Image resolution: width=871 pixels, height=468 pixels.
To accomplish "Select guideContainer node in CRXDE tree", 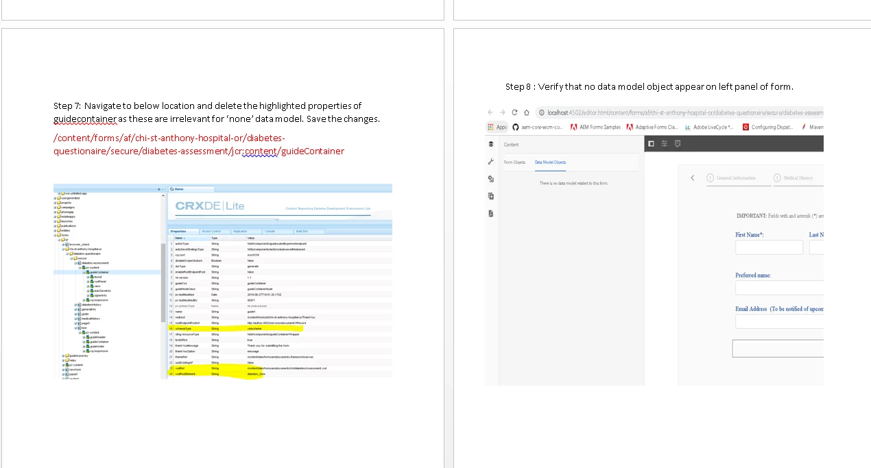I will pos(97,272).
